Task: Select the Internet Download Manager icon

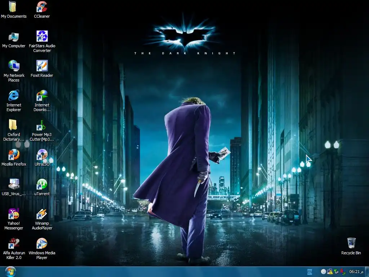Action: pyautogui.click(x=42, y=95)
